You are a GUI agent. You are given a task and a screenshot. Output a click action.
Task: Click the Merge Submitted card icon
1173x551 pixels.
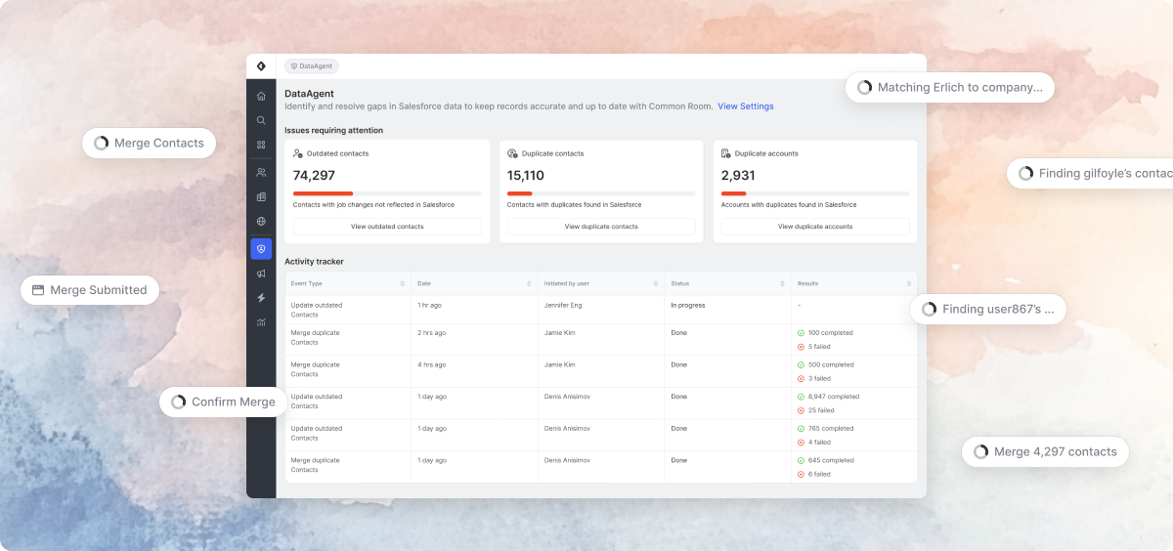(x=38, y=290)
